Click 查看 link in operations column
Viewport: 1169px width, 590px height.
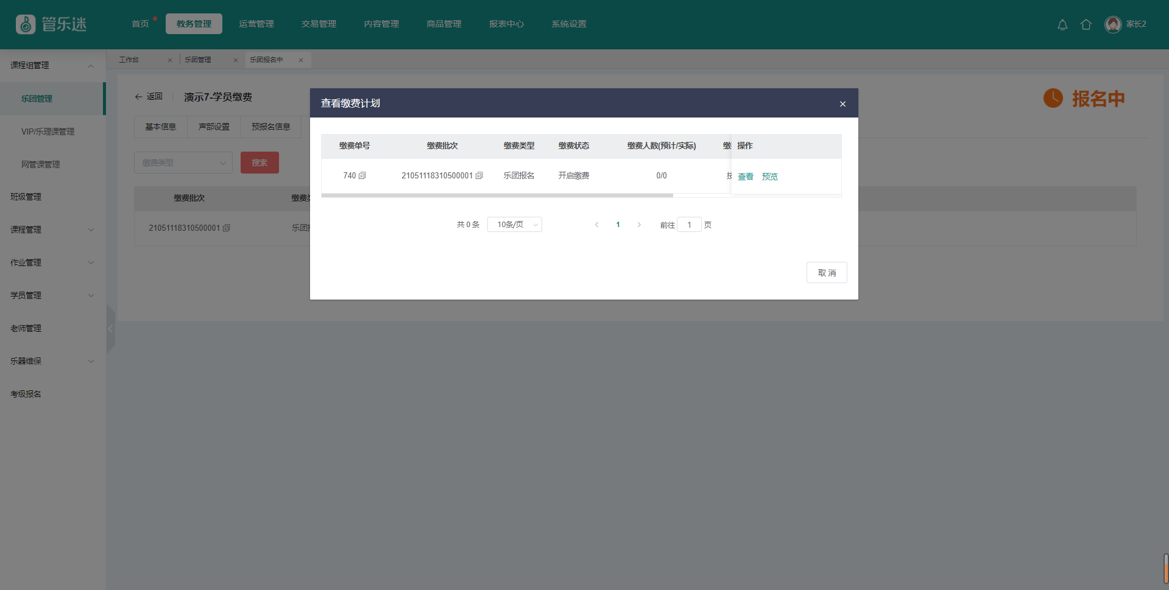(x=745, y=177)
